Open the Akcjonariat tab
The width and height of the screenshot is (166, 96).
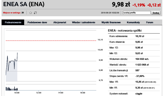coord(60,23)
